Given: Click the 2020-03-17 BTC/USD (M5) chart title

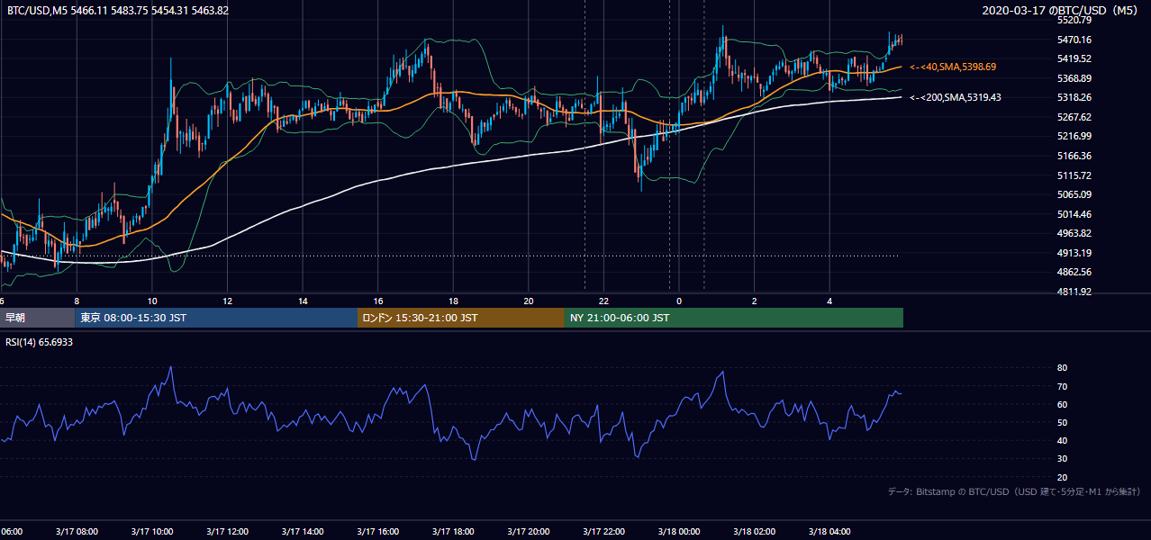Looking at the screenshot, I should (x=1062, y=10).
